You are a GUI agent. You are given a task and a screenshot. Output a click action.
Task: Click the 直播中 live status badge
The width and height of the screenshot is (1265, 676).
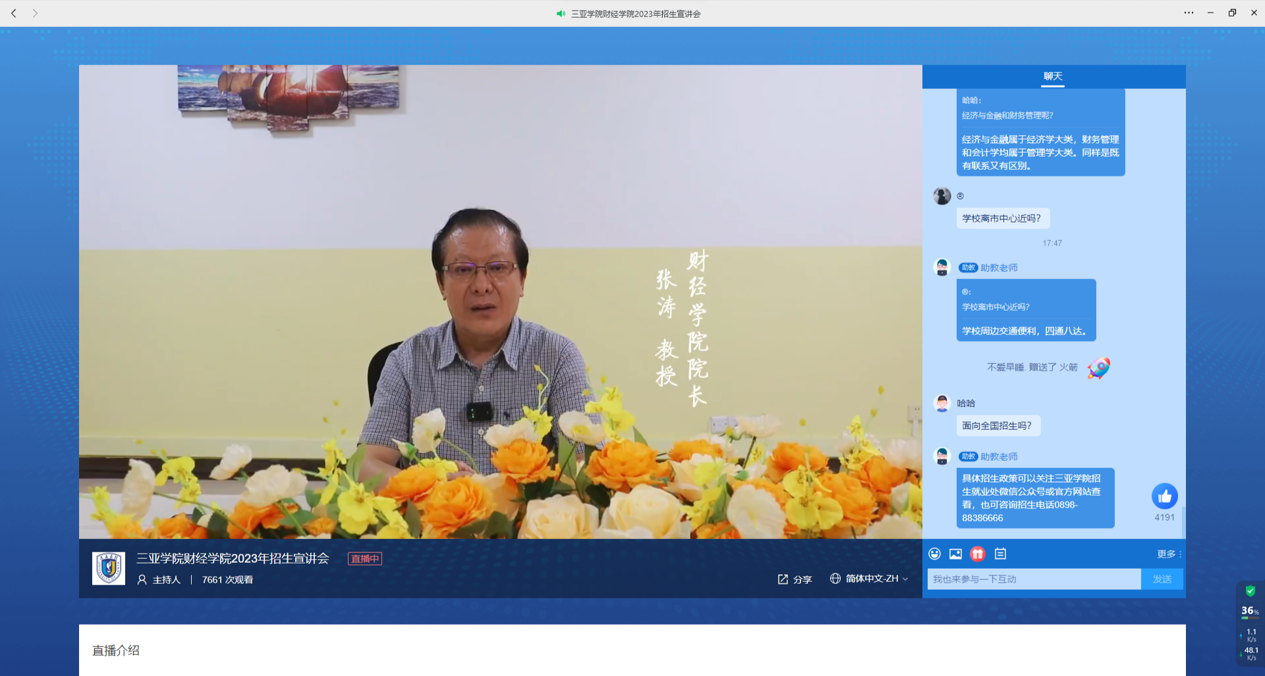click(x=365, y=559)
